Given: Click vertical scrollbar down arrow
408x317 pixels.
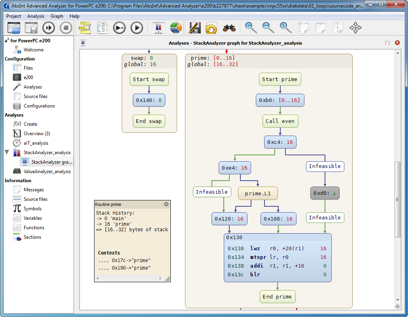Looking at the screenshot, I should pos(398,300).
